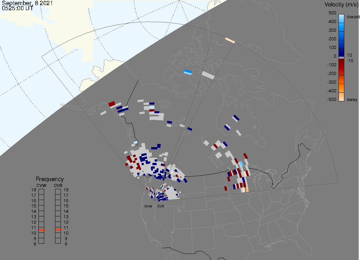Click the date text September, 8 2021
This screenshot has height=260, width=360.
coord(27,3)
